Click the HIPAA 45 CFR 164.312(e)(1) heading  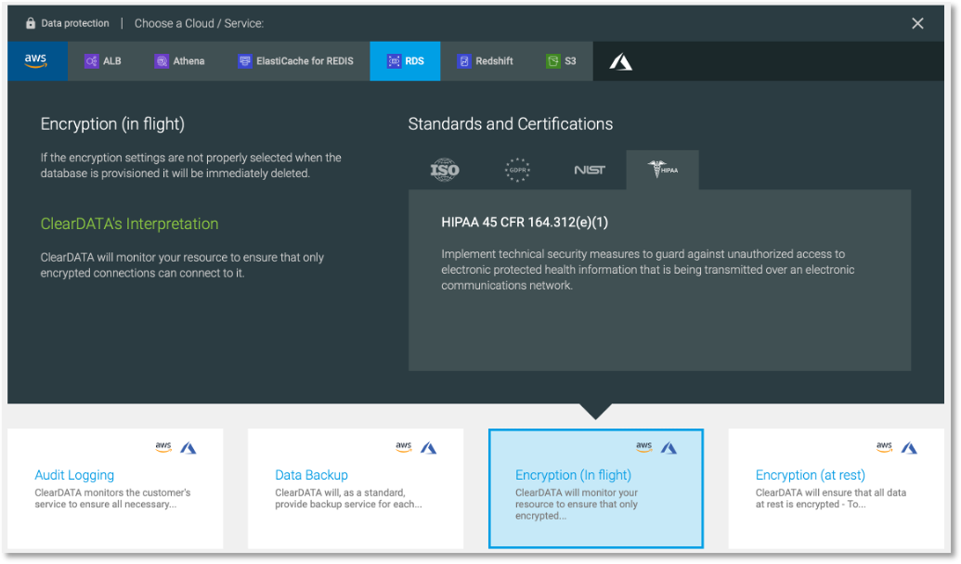click(x=525, y=223)
